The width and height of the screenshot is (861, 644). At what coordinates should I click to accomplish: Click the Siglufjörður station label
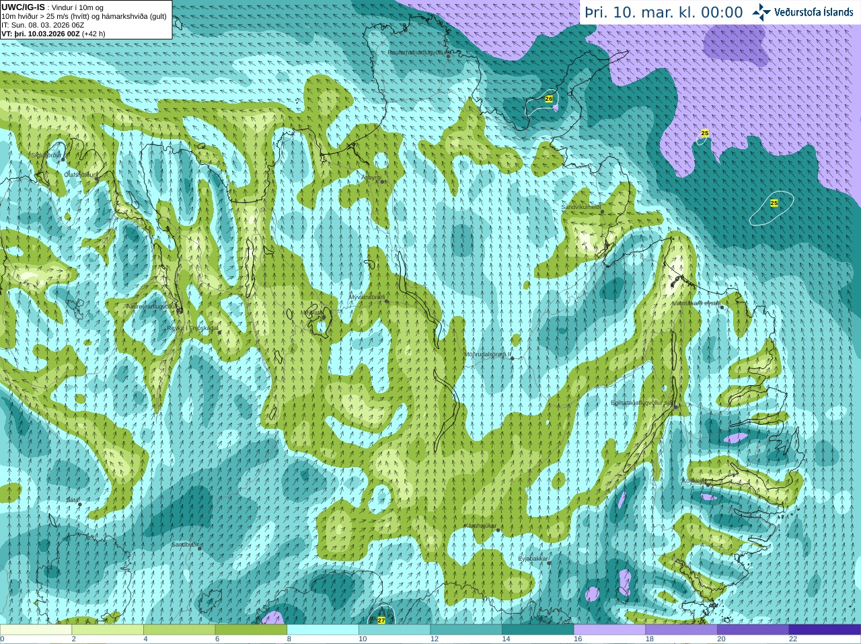coord(46,155)
